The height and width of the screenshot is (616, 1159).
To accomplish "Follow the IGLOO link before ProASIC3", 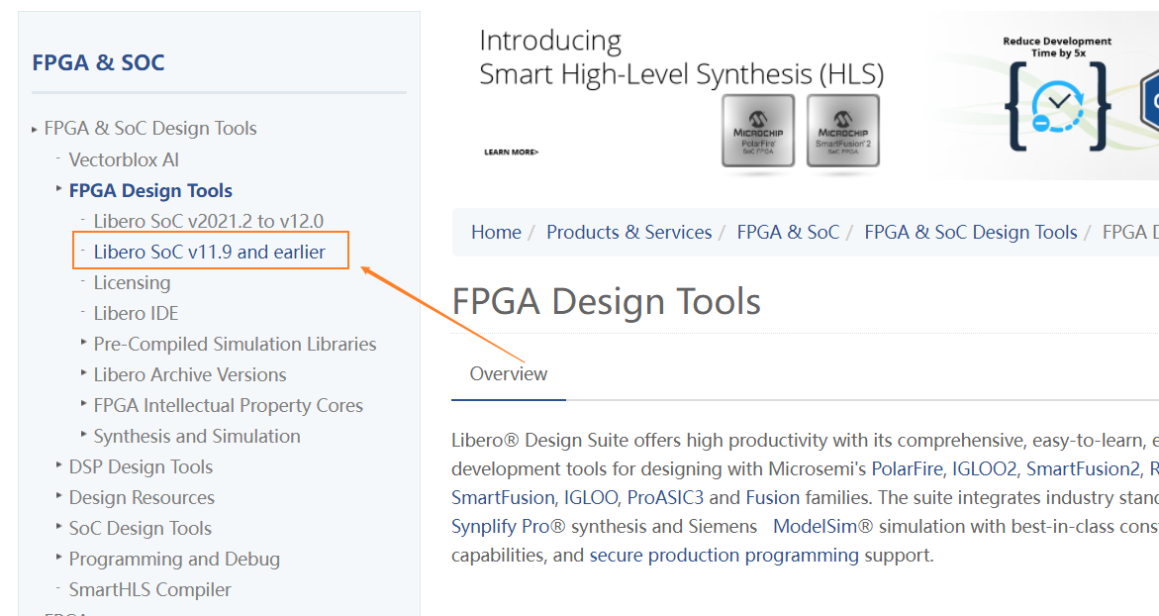I will point(591,498).
